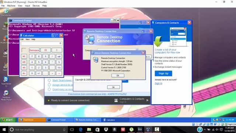Click Calculator C clear button
The width and height of the screenshot is (236, 133).
(57, 50)
